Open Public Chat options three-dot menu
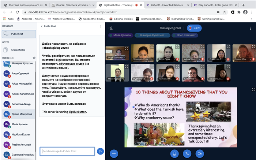256x160 pixels. 101,26
